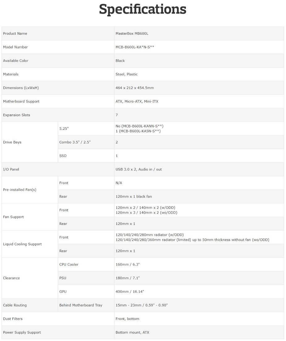The image size is (286, 341).
Task: Click the Bottom mount, ATX power supply value
Action: [x=132, y=333]
